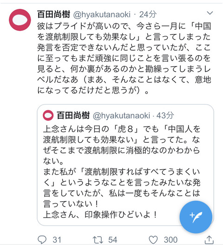The image size is (223, 245).
Task: Click the 43分 timestamp in quoted tweet
Action: (165, 115)
